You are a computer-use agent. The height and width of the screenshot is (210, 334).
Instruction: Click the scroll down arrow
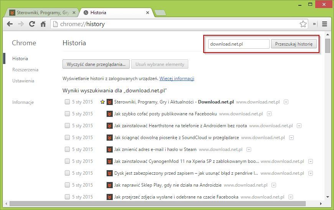tap(327, 197)
